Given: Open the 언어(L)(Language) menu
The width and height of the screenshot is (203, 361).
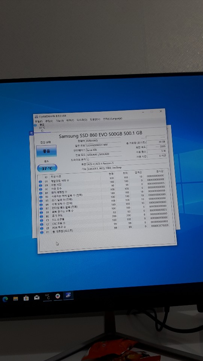Looking at the screenshot, I should (x=112, y=118).
